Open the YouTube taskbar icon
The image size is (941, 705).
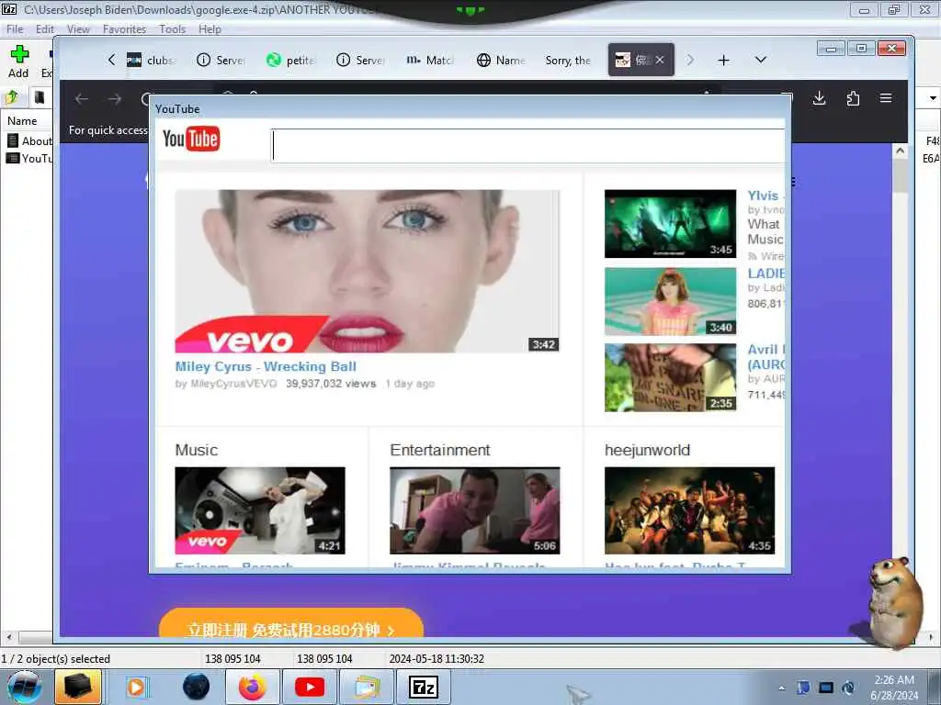pyautogui.click(x=310, y=687)
